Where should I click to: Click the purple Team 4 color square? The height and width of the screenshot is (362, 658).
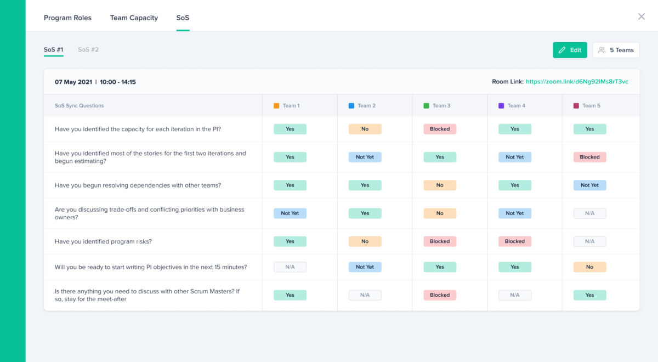pyautogui.click(x=501, y=106)
